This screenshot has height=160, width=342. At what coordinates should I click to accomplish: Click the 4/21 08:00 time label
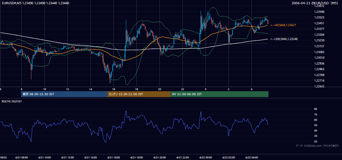coord(21,158)
